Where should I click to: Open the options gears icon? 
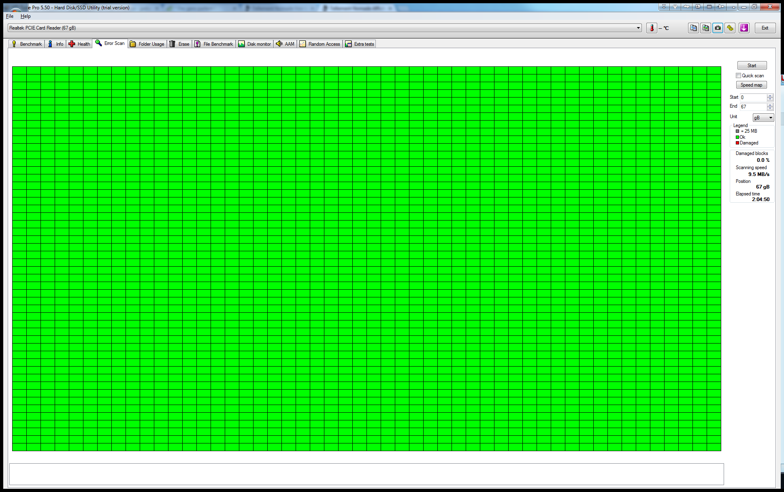click(x=730, y=28)
